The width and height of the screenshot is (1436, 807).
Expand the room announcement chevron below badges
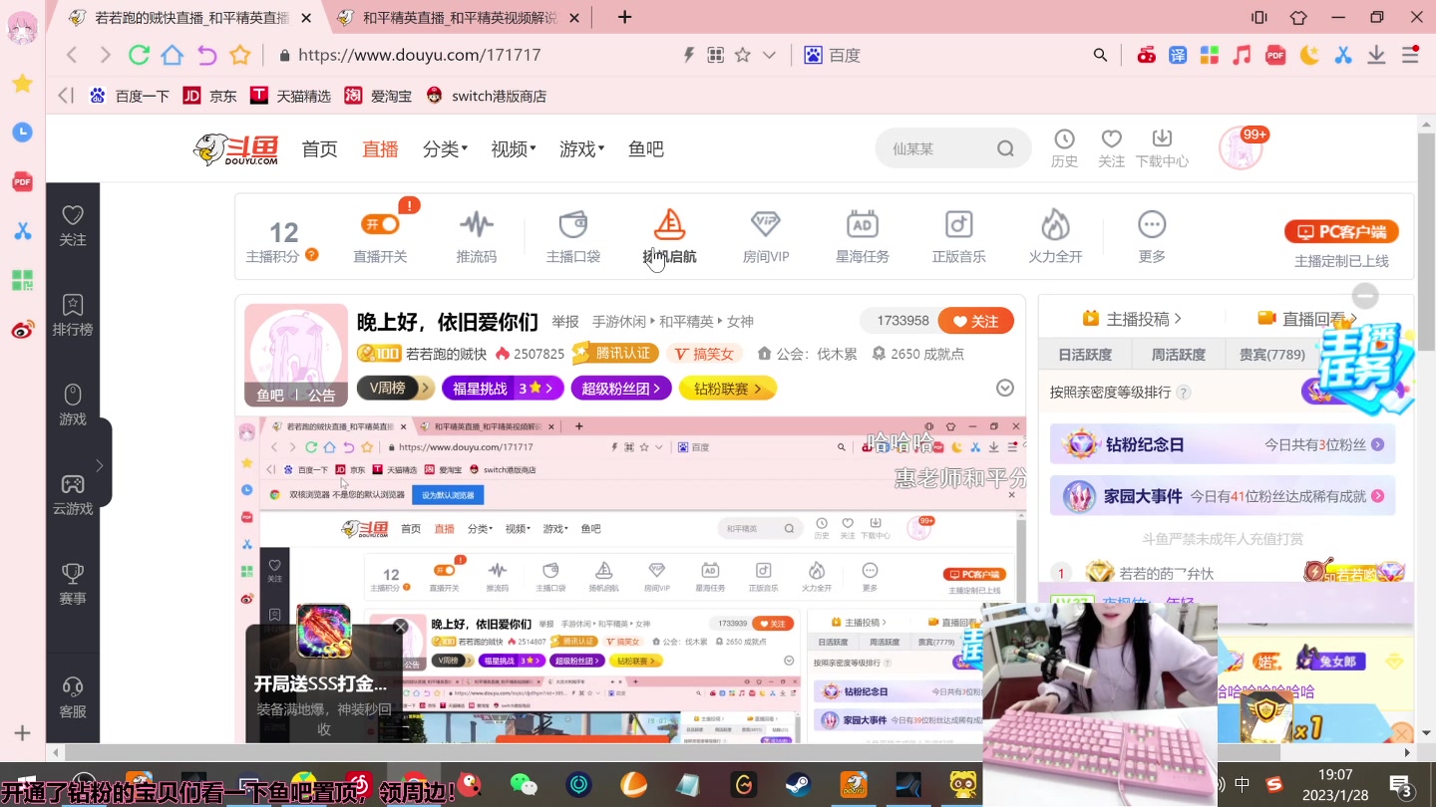[1004, 388]
